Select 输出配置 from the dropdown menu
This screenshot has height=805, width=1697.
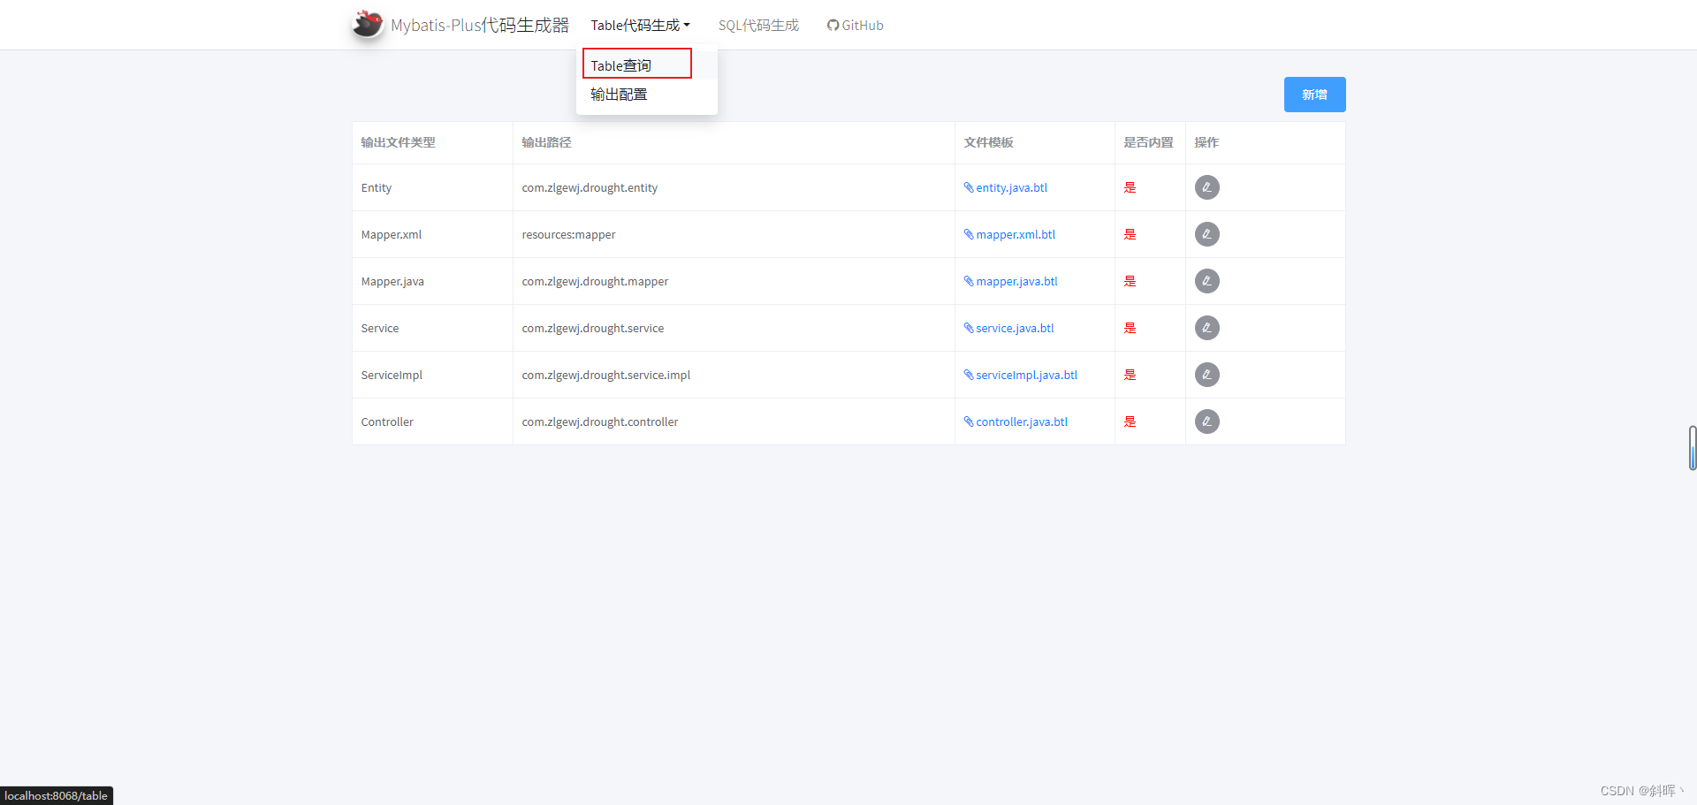[619, 94]
